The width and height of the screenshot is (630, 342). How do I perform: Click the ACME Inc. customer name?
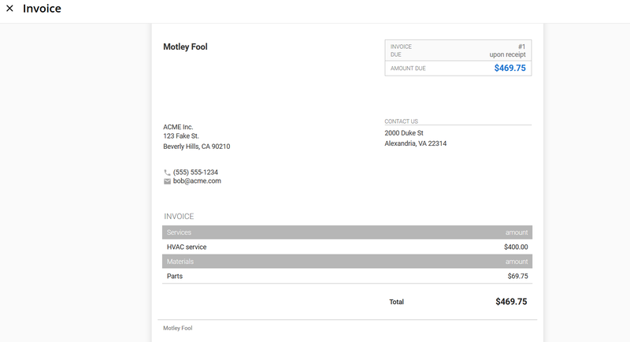point(178,127)
